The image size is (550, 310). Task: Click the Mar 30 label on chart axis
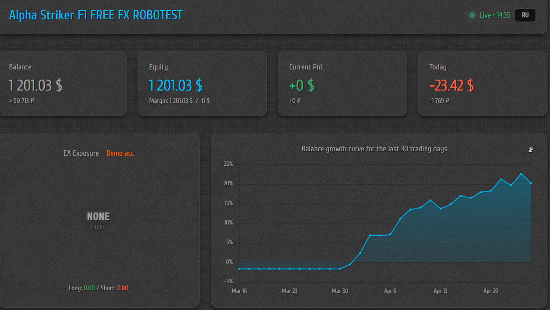[x=340, y=291]
